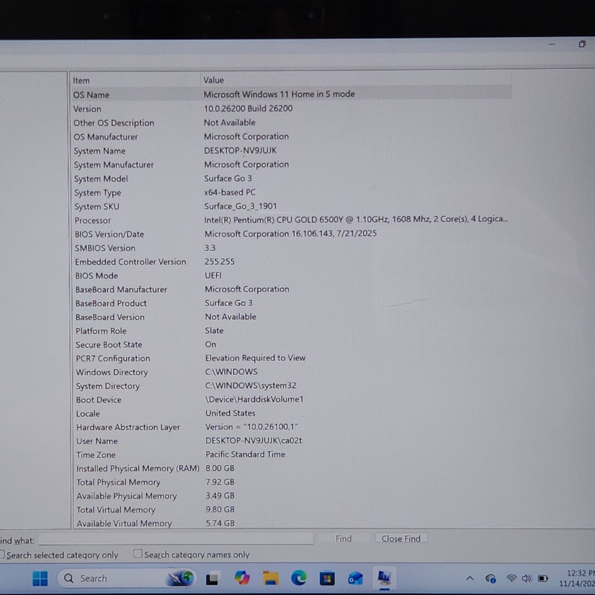
Task: Check 'Search category names only' option
Action: pyautogui.click(x=138, y=554)
